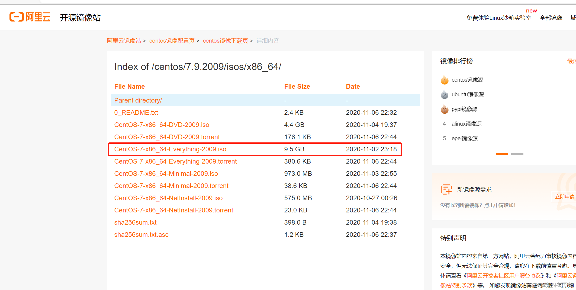Click the new mirror request icon
This screenshot has height=290, width=576.
(x=446, y=190)
